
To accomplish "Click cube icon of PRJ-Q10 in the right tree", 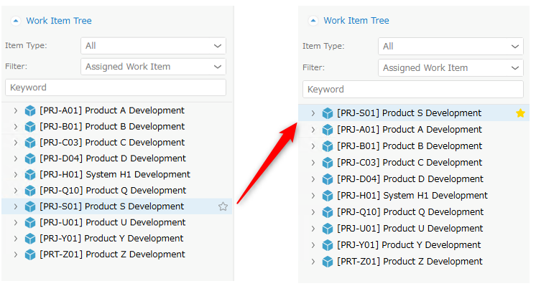I will 328,212.
